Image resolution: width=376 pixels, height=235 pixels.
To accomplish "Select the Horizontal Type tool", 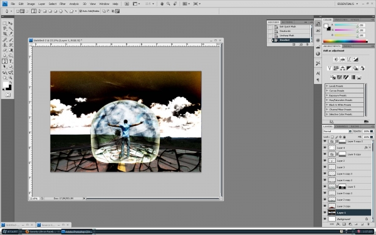I will pyautogui.click(x=10, y=61).
